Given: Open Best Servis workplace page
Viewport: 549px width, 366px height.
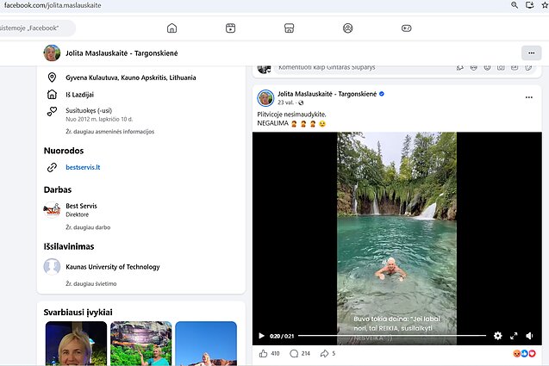Looking at the screenshot, I should pos(81,206).
